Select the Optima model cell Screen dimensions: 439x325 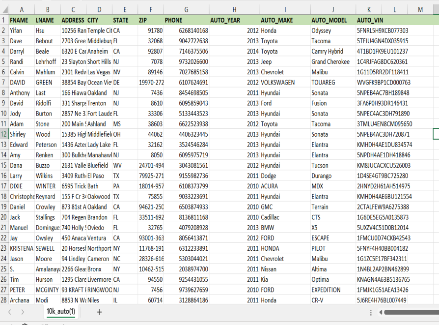click(333, 280)
